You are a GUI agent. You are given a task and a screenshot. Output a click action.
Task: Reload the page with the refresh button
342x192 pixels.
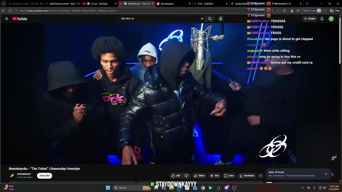tap(10, 11)
